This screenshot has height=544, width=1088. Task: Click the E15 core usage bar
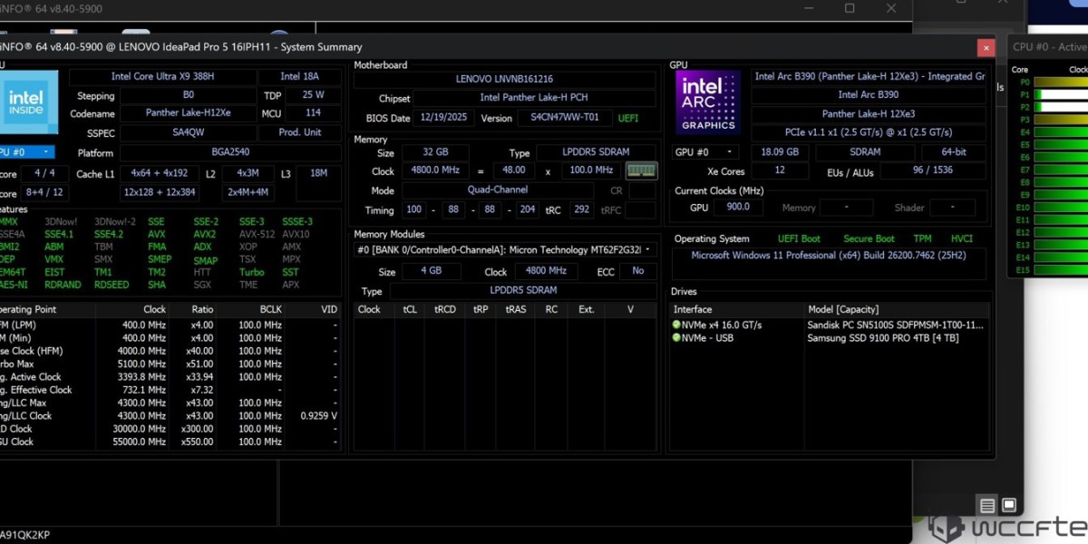[x=1061, y=270]
